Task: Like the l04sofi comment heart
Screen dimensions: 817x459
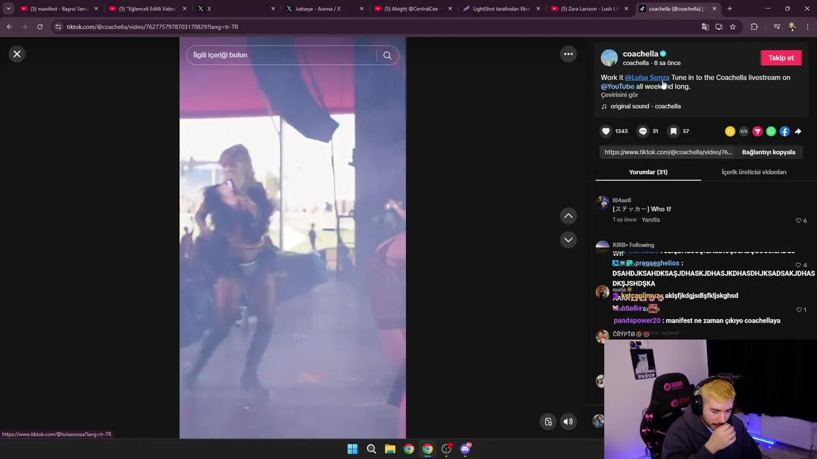Action: coord(798,221)
